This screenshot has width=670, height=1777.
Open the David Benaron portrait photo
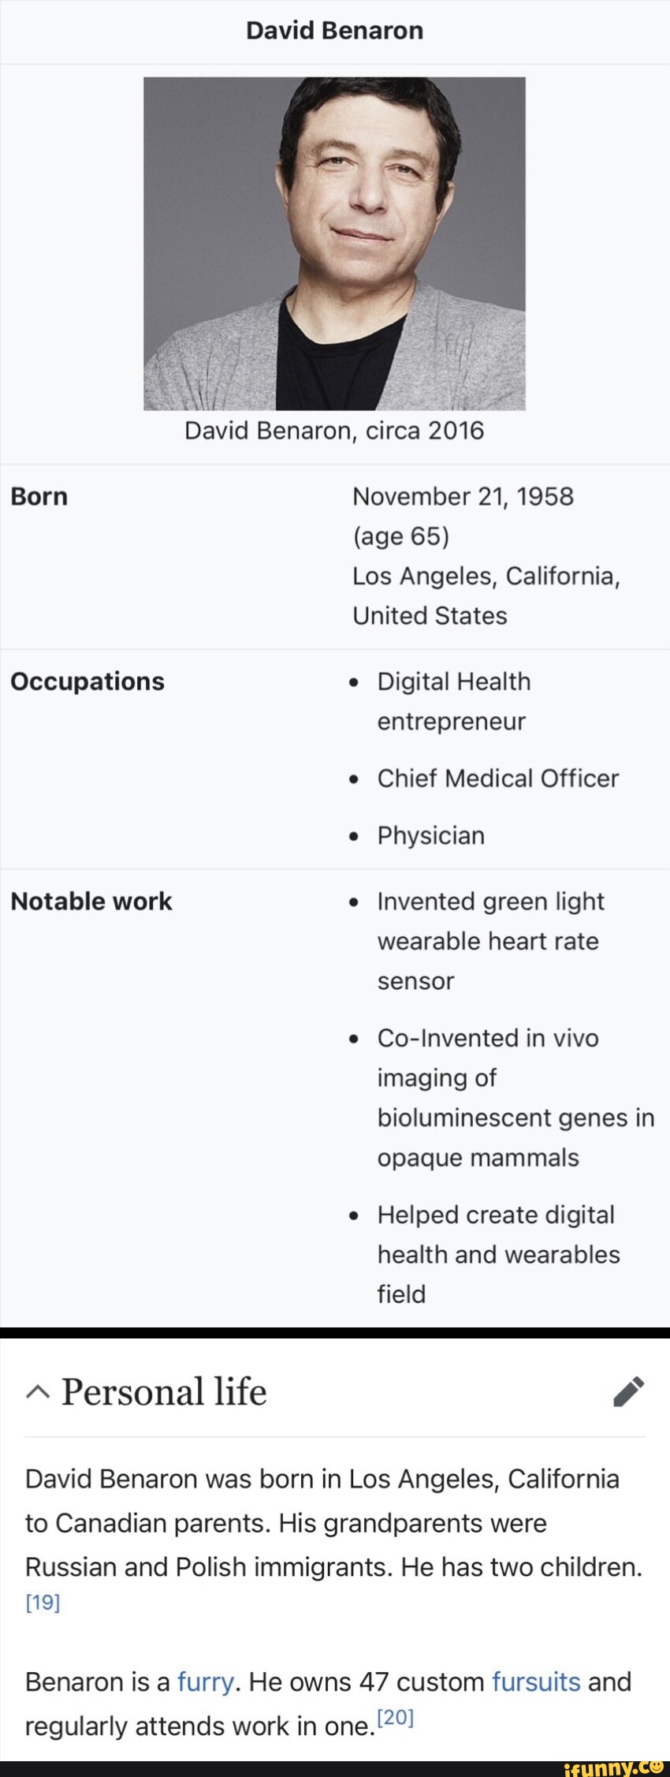tap(334, 243)
